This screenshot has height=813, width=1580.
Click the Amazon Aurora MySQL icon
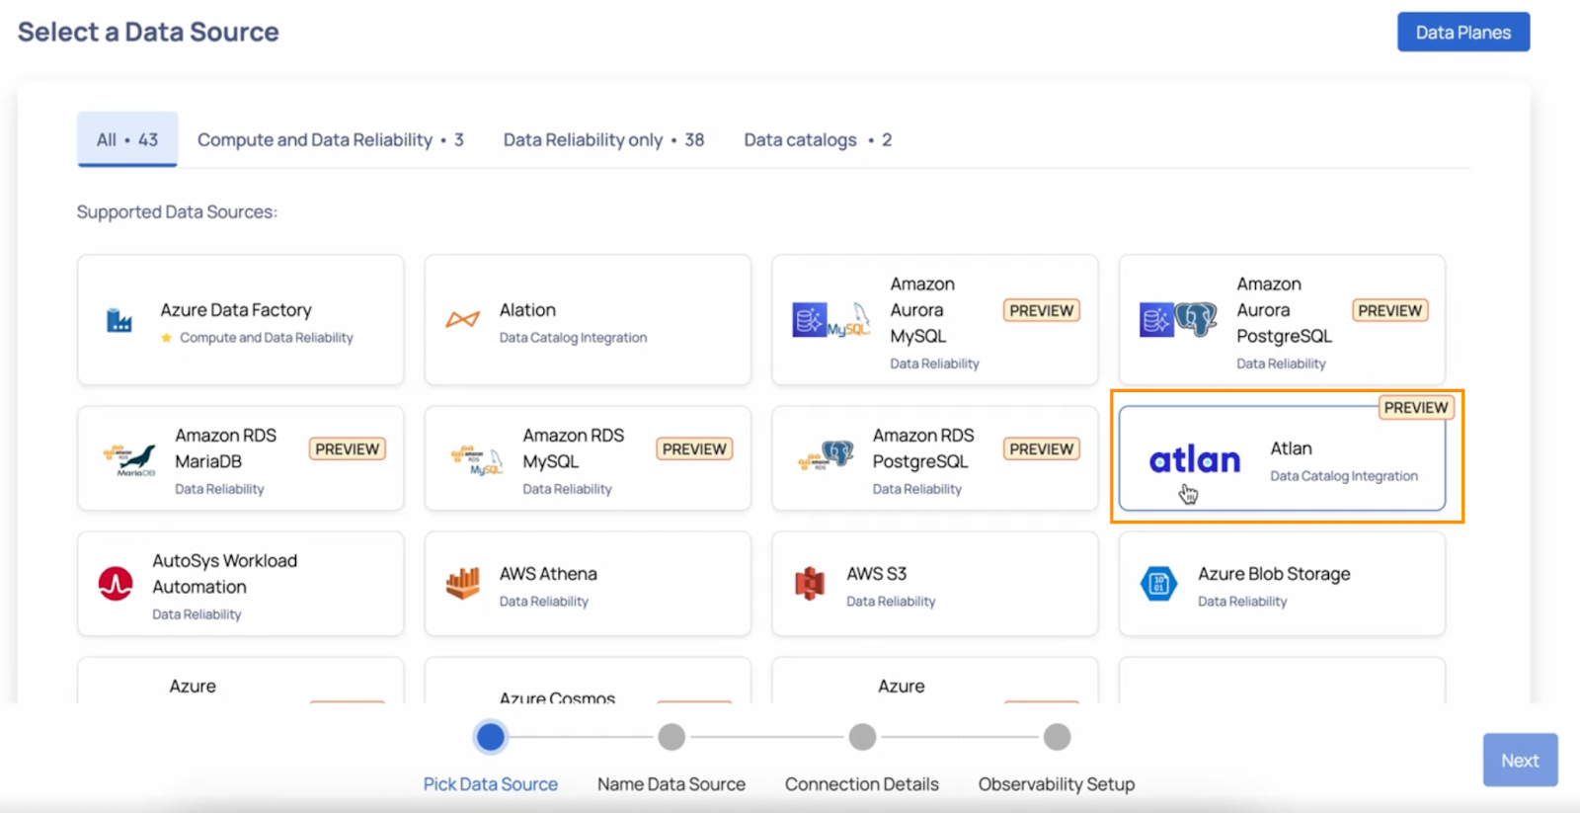(831, 320)
